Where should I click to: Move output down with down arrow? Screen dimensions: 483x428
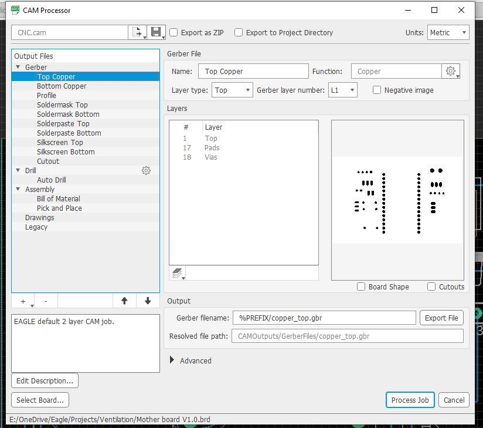tap(148, 301)
